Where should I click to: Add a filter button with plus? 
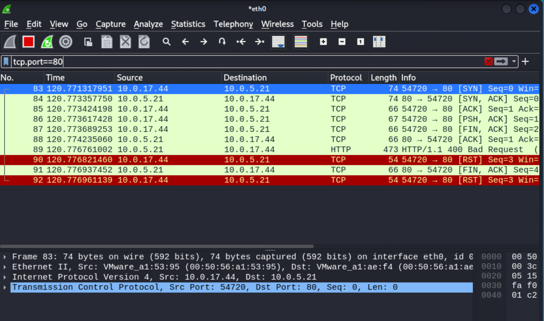526,62
